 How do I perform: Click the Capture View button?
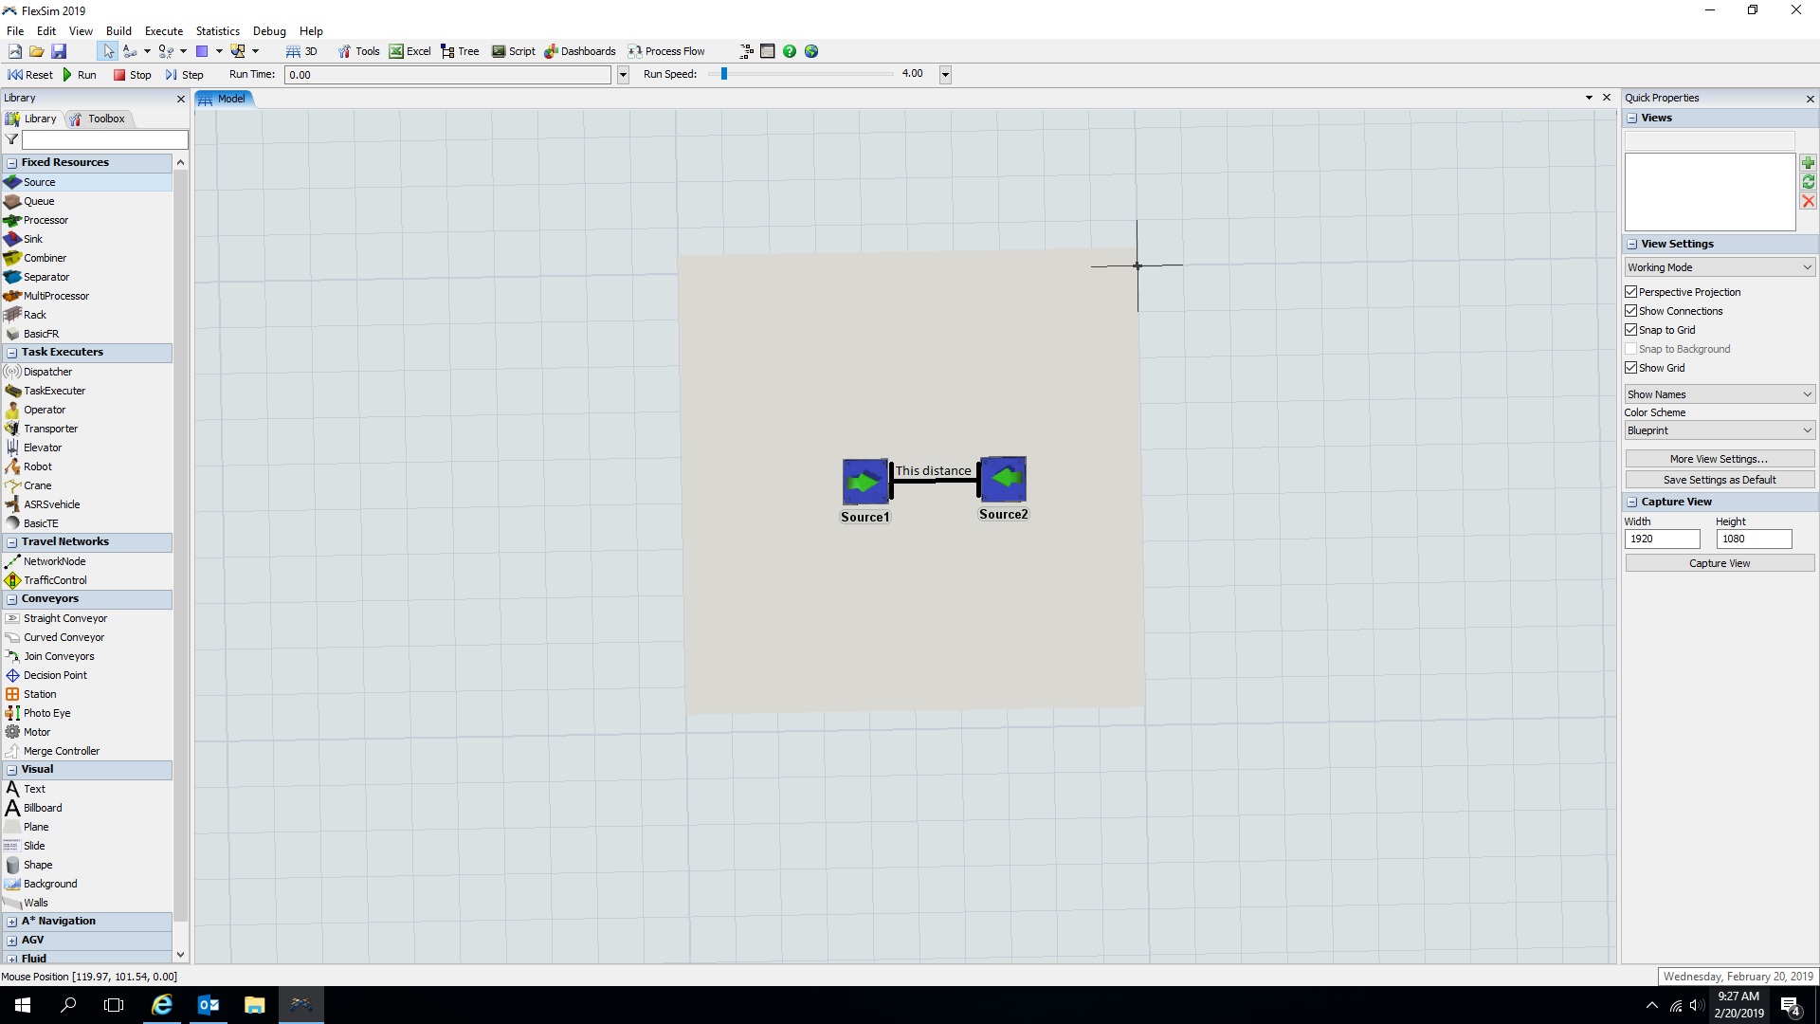pyautogui.click(x=1720, y=563)
